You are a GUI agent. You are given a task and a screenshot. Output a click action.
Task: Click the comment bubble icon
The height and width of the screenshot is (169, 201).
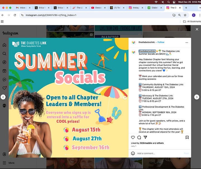tap(139, 137)
